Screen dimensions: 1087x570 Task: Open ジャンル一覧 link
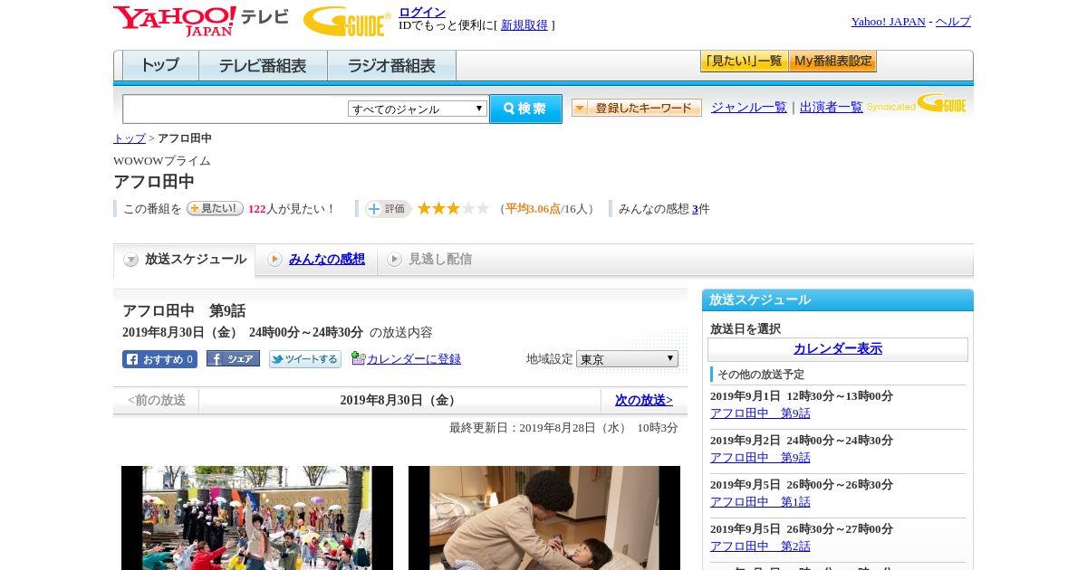748,107
